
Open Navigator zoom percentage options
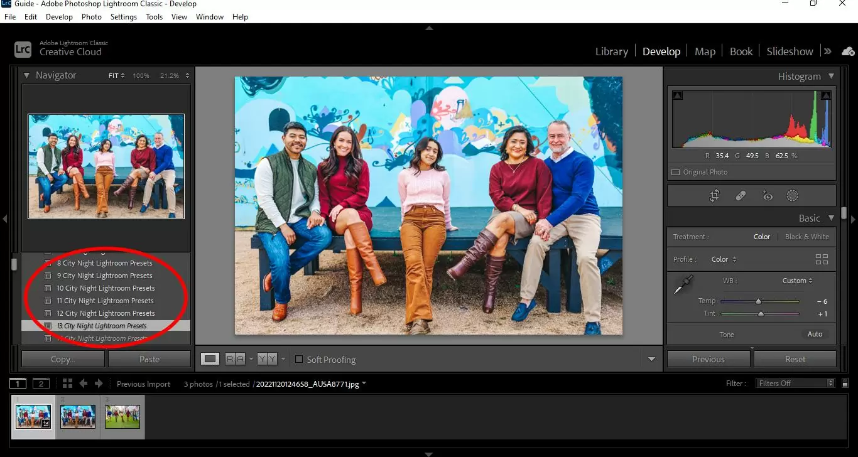pyautogui.click(x=187, y=75)
